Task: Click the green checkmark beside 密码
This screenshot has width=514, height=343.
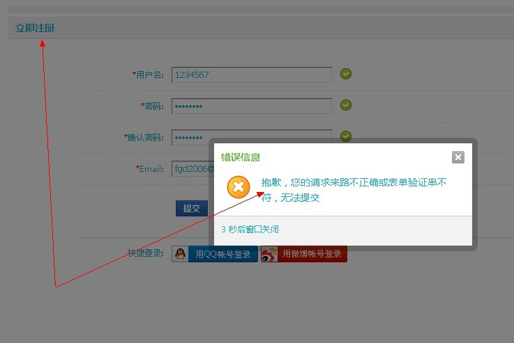Action: coord(345,105)
